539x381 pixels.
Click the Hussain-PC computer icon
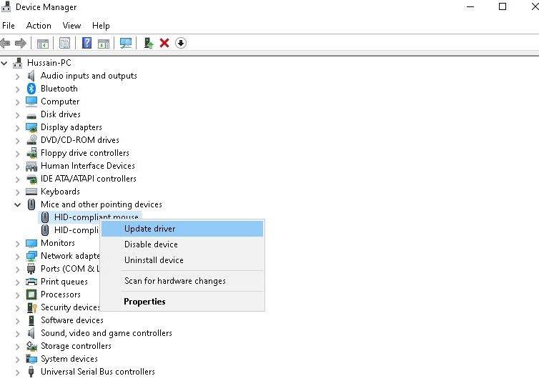18,63
